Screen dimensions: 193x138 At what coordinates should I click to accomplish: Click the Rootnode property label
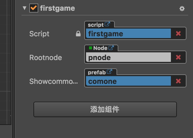[45, 57]
